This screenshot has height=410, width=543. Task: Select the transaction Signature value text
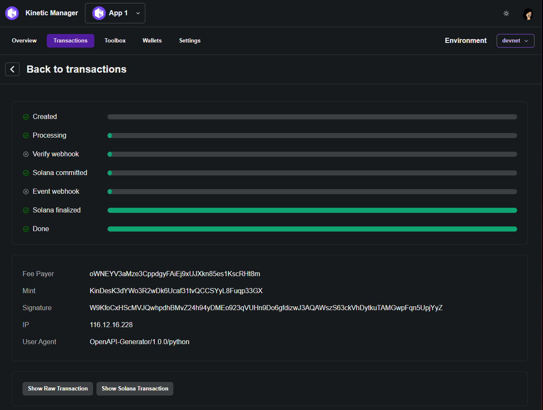(266, 308)
